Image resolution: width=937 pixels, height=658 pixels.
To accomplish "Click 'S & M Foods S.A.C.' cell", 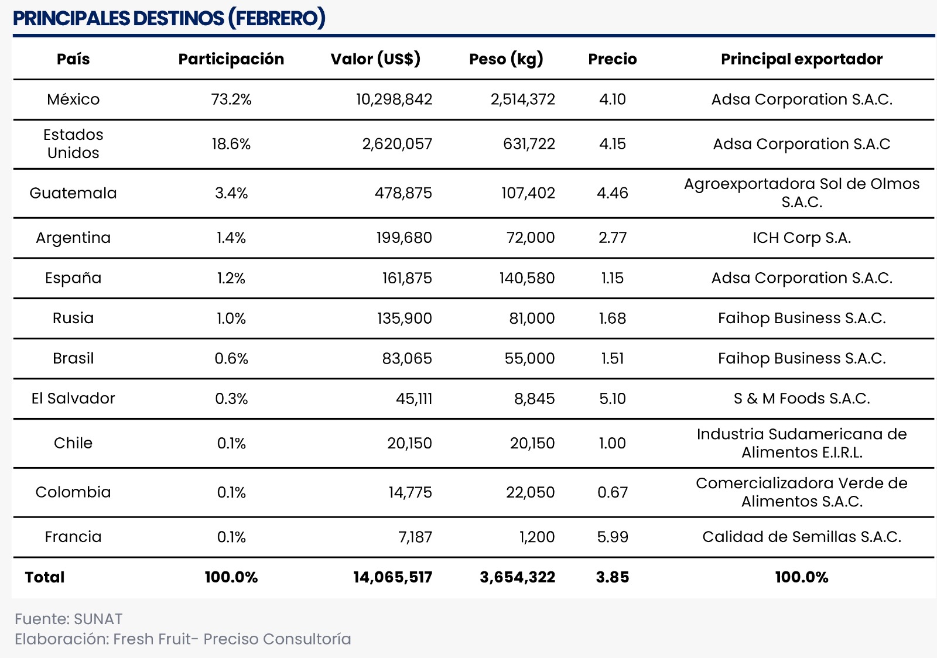I will tap(801, 399).
